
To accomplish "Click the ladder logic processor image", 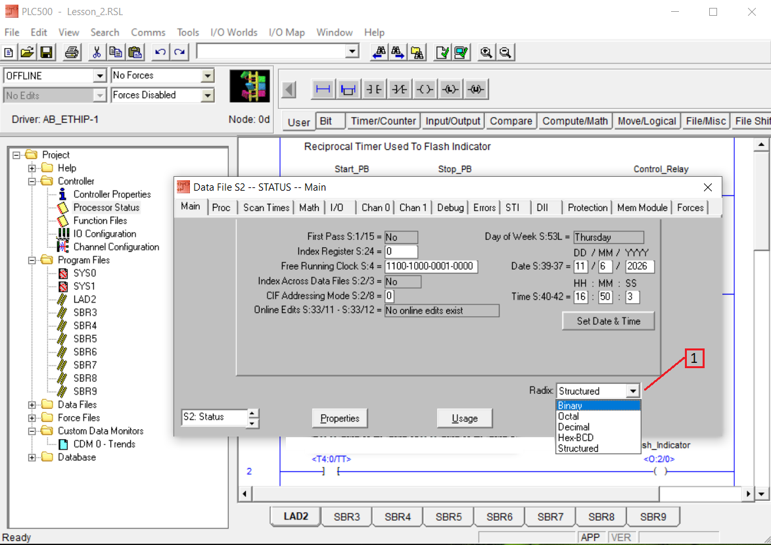I will click(x=250, y=86).
